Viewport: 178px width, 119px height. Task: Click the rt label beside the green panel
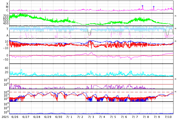tap(175, 16)
